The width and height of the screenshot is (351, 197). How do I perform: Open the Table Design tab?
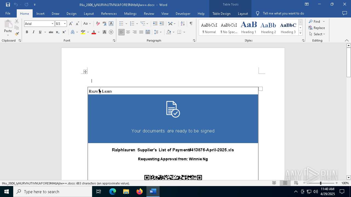[x=221, y=13]
